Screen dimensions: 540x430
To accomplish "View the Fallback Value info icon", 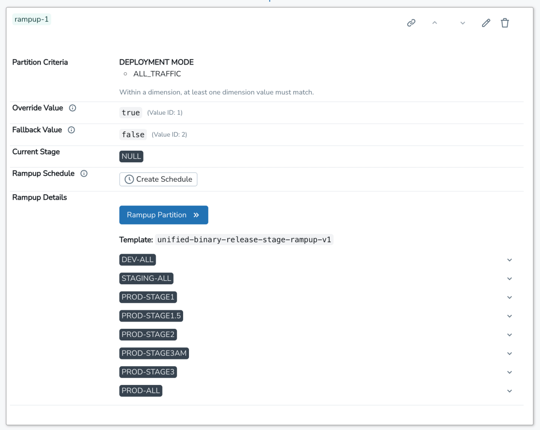I will coord(71,130).
